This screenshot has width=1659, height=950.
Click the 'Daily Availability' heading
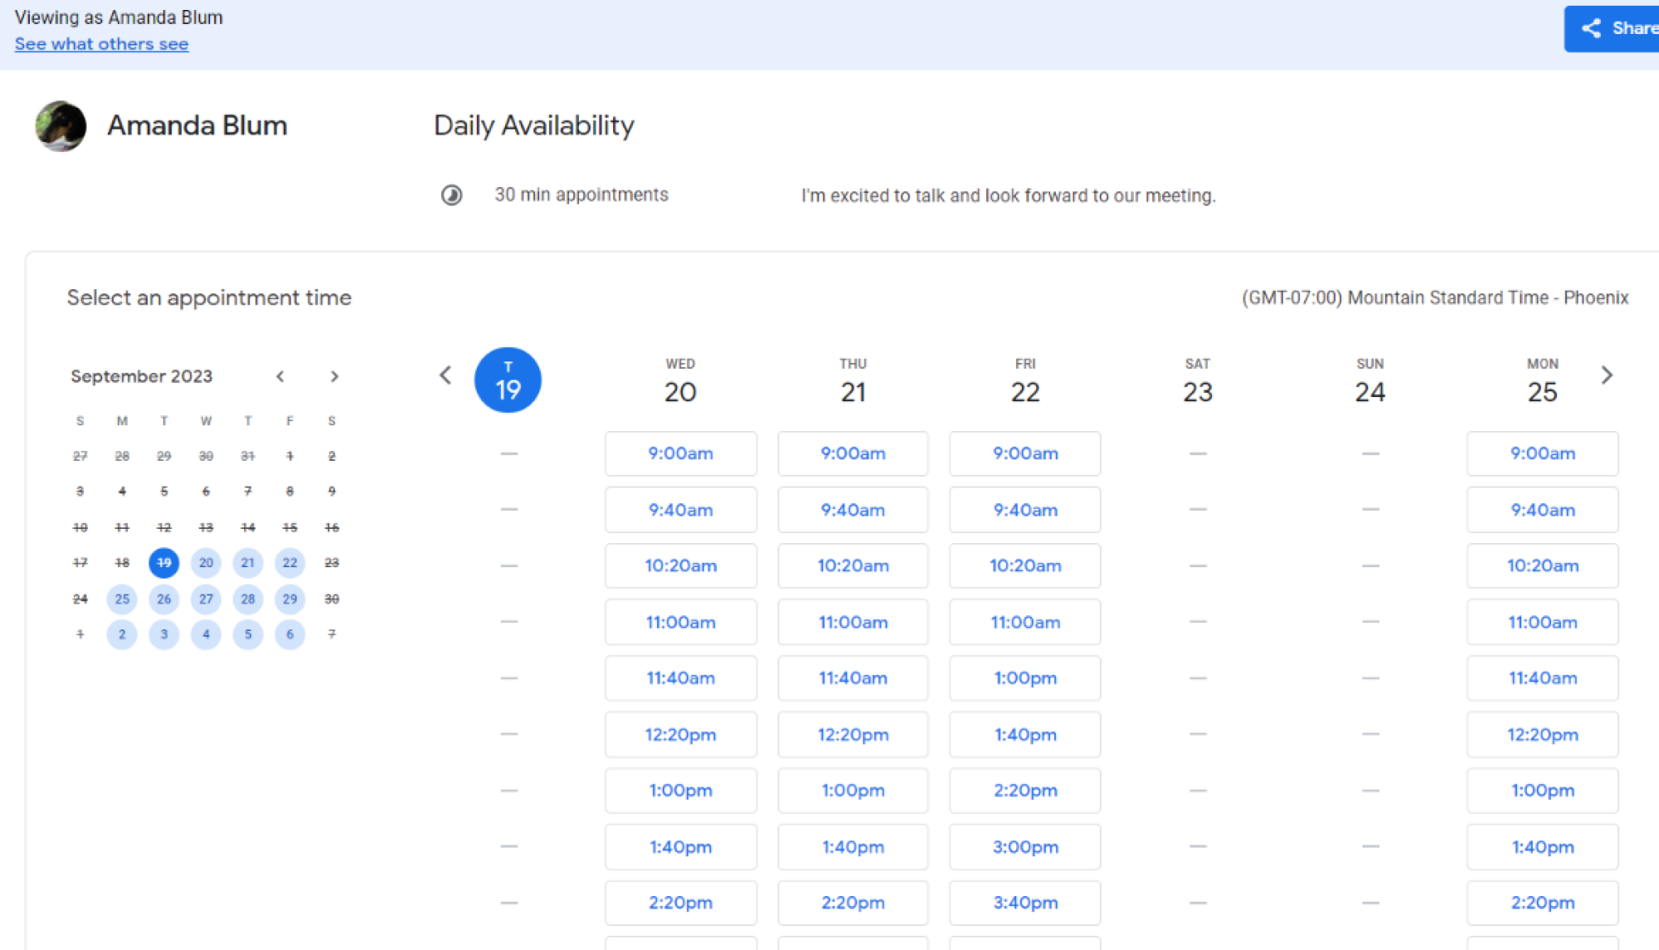(534, 125)
